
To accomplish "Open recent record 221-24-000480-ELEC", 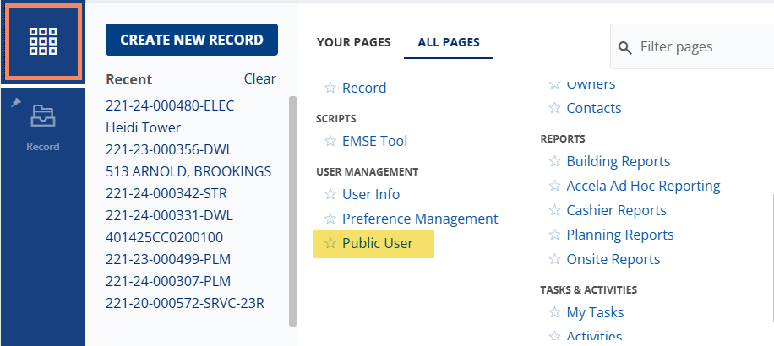I will pos(170,105).
